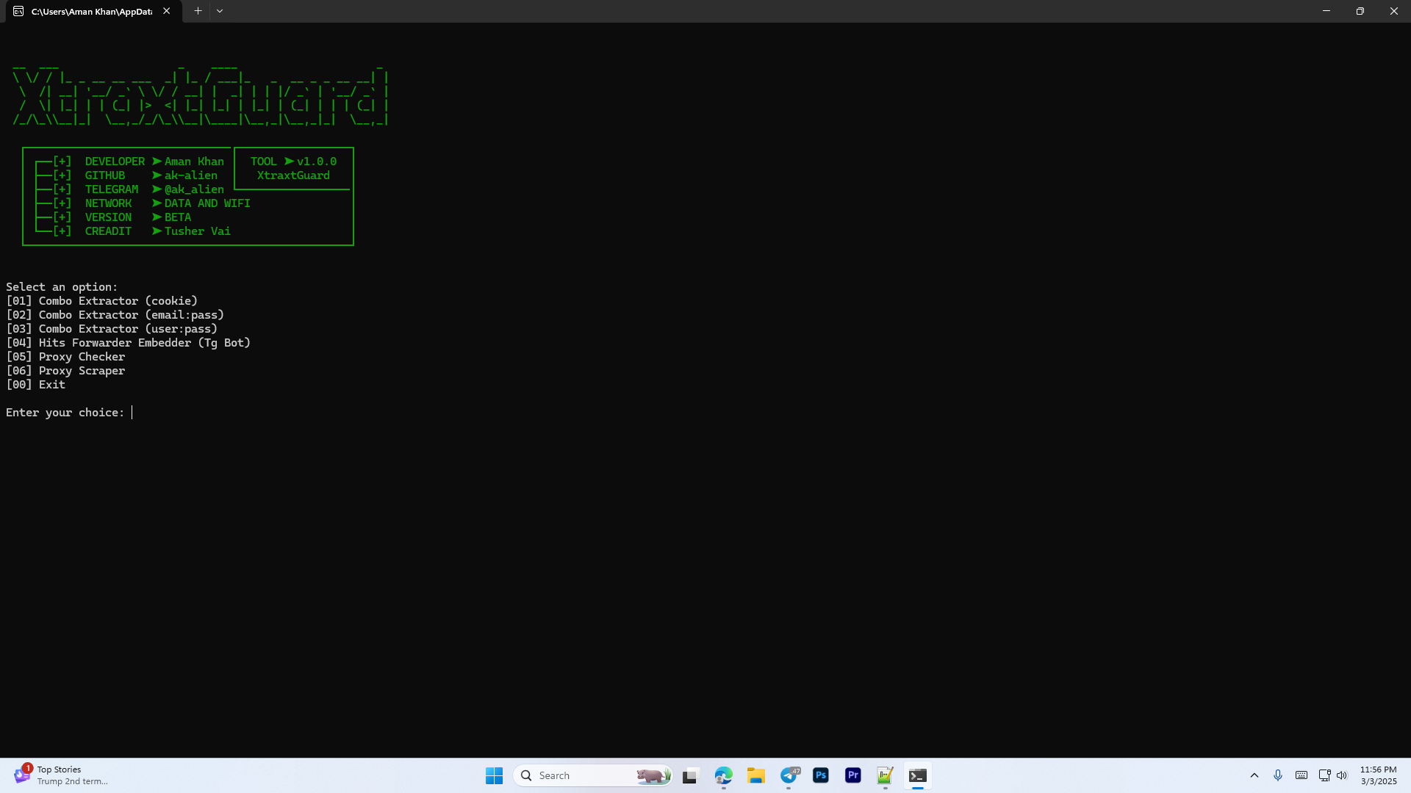This screenshot has height=793, width=1411.
Task: Open the Notepad++ taskbar icon
Action: pos(885,775)
